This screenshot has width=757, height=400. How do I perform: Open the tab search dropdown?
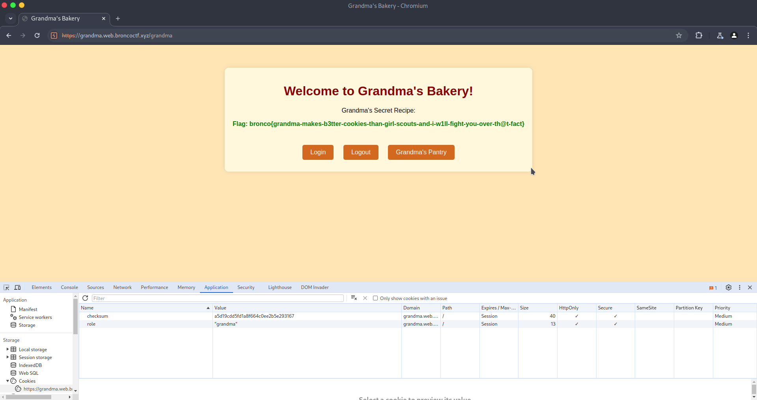tap(11, 19)
